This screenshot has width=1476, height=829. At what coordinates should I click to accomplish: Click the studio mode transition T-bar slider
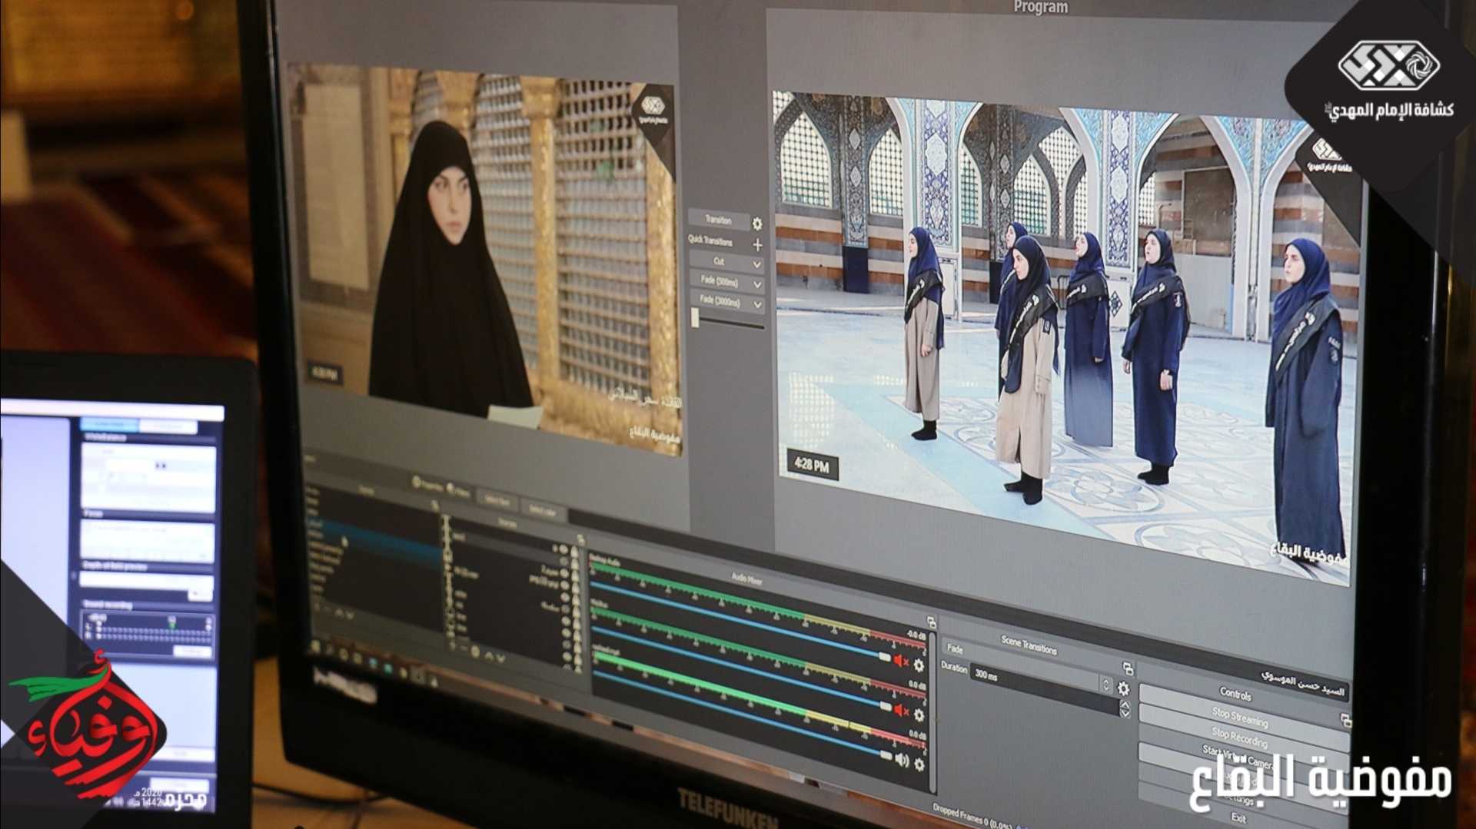tap(696, 318)
